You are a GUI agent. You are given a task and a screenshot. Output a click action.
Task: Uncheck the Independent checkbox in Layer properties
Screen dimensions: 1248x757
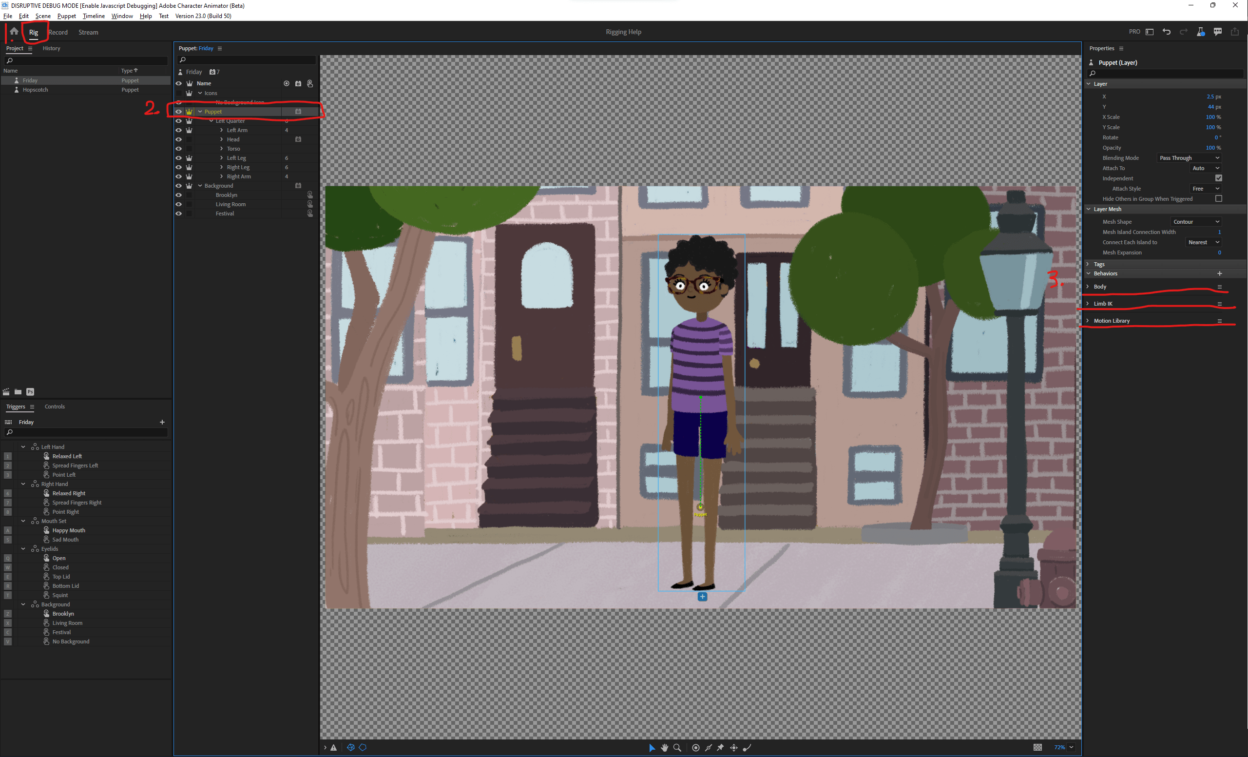1219,178
